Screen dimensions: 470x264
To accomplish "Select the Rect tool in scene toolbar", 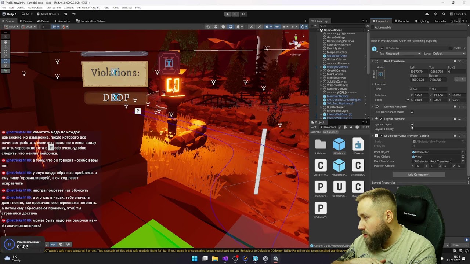I will click(x=6, y=61).
